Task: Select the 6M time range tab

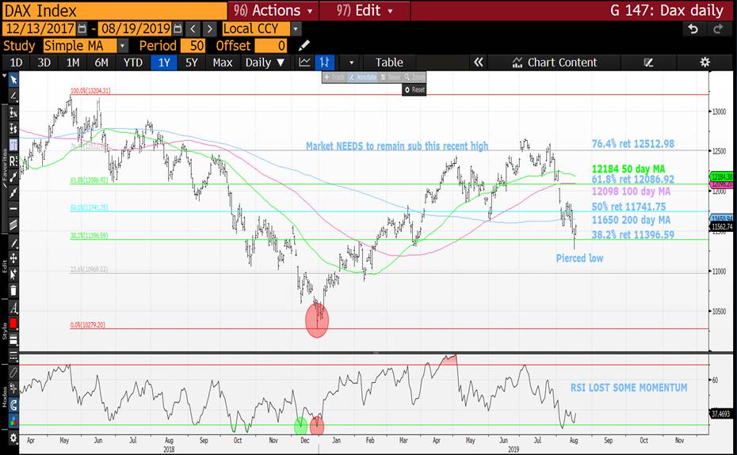Action: [101, 63]
